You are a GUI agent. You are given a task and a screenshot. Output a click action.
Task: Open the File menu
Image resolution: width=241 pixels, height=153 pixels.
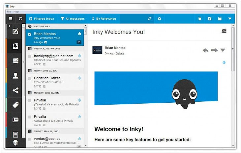point(9,12)
